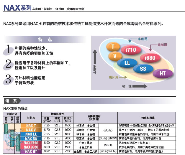Click the blue SS bubble
The width and height of the screenshot is (185, 155).
[x=143, y=69]
